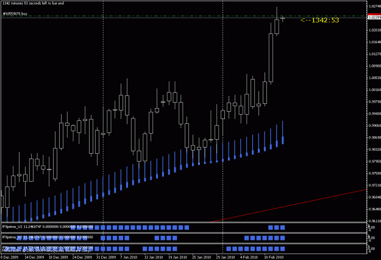The width and height of the screenshot is (381, 260).
Task: Click the 0.99050 price axis label
Action: 374,125
